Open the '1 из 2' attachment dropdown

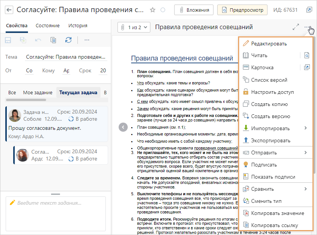(134, 27)
